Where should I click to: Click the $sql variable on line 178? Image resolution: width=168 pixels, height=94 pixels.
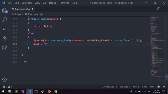pyautogui.click(x=36, y=44)
